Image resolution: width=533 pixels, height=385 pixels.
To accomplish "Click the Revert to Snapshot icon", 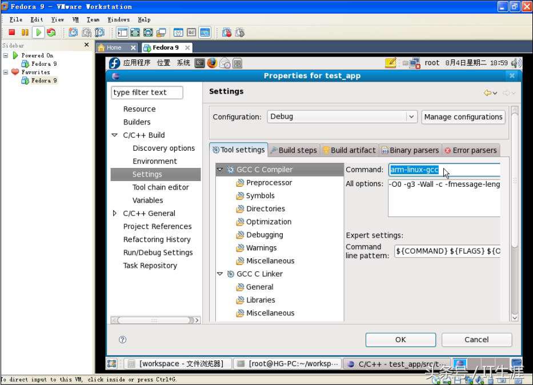I will click(86, 33).
